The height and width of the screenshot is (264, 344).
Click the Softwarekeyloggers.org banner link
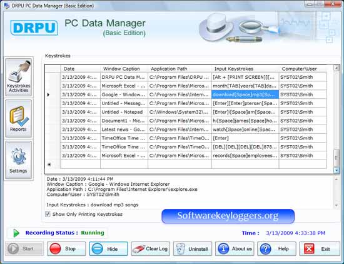click(x=228, y=216)
